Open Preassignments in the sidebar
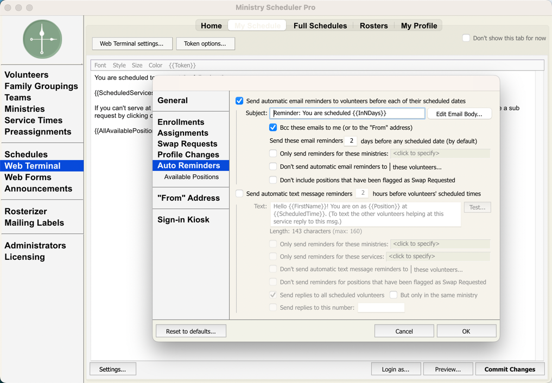 37,131
